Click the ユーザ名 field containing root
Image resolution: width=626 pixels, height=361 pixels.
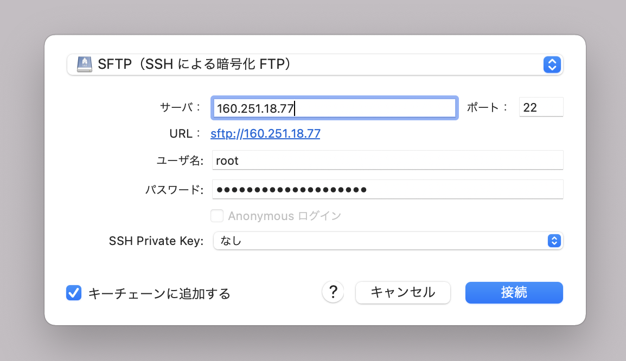click(x=388, y=160)
